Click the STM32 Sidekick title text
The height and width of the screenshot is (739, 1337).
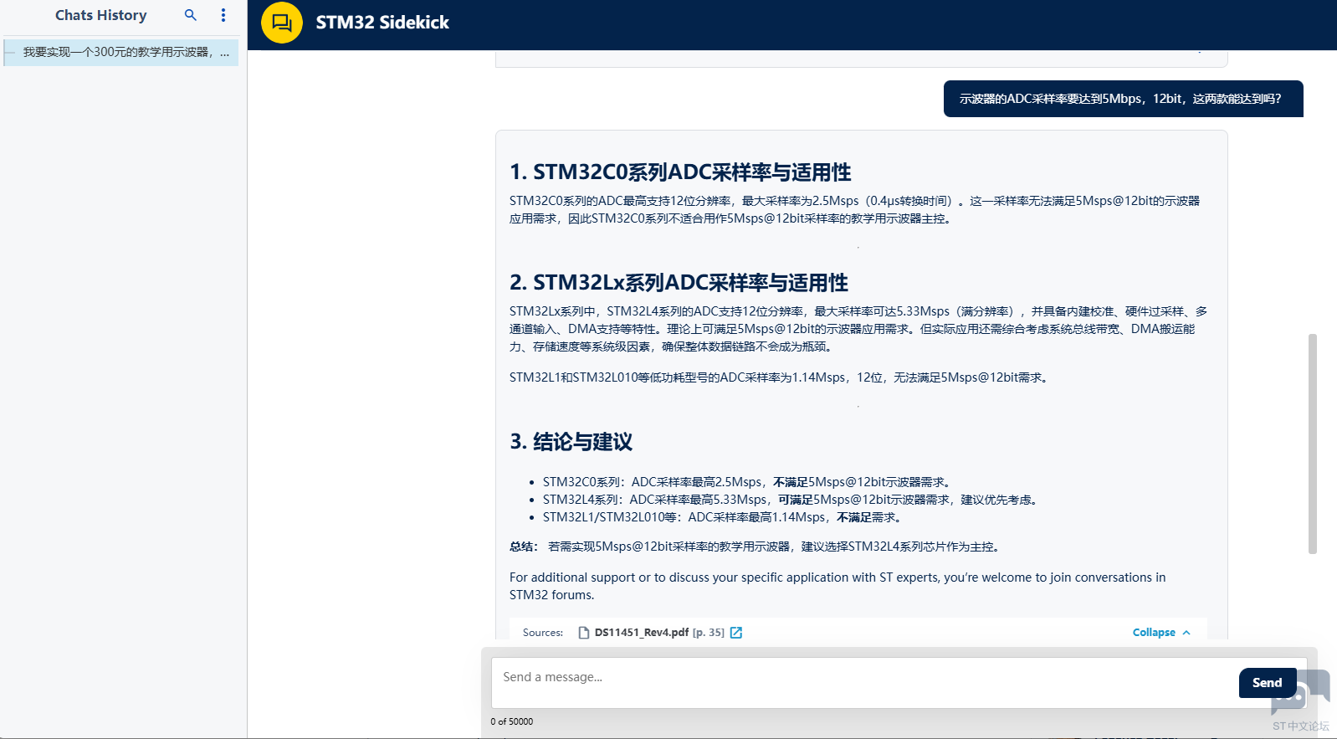(x=382, y=23)
